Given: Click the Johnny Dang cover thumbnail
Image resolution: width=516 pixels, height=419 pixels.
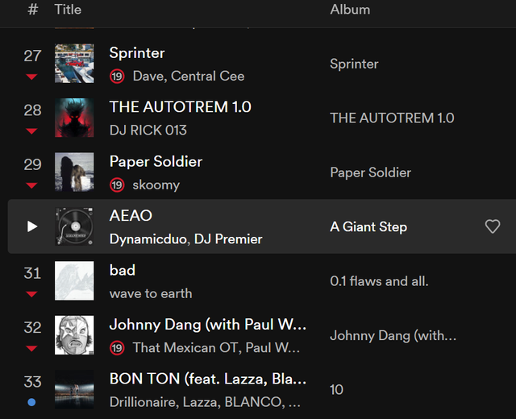Looking at the screenshot, I should click(x=74, y=335).
